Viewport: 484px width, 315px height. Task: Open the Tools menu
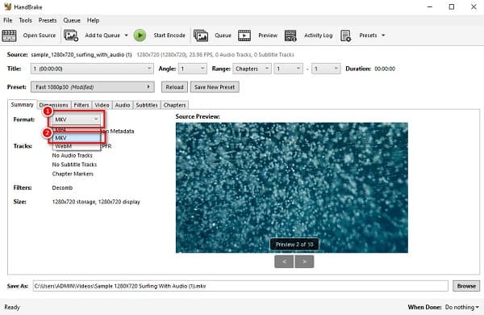point(25,20)
